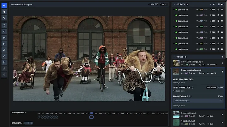The height and width of the screenshot is (127, 227).
Task: Show 0 Total frame tags
Action: point(220,88)
